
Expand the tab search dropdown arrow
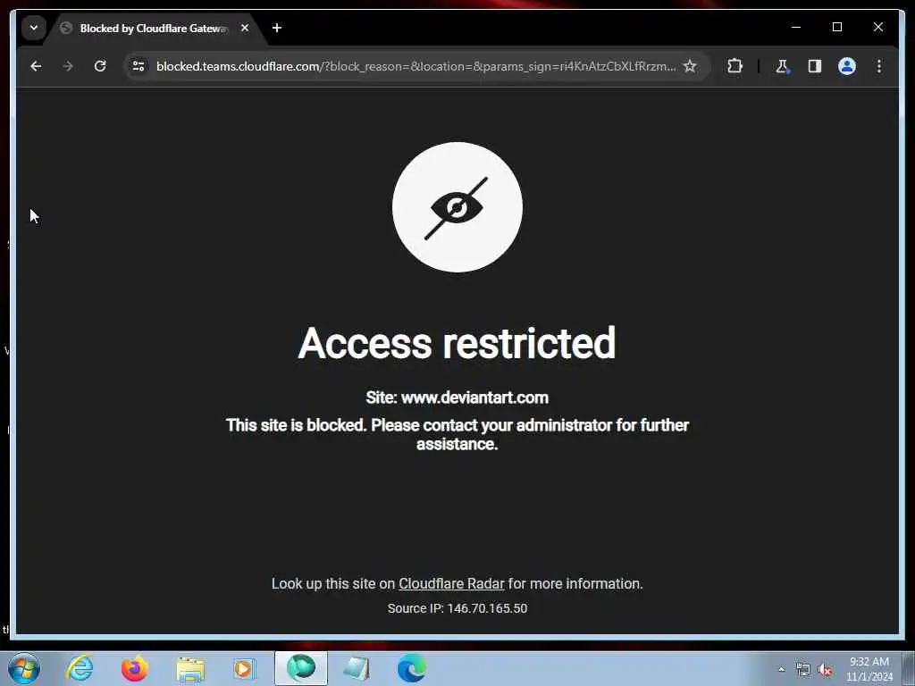(x=34, y=28)
